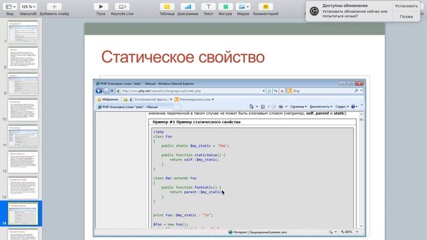The width and height of the screenshot is (427, 240).
Task: Open the Сервис tools menu
Action: tap(342, 107)
